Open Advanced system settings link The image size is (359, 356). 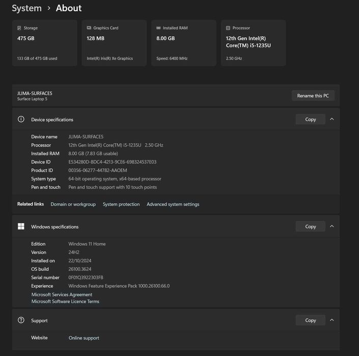(173, 204)
